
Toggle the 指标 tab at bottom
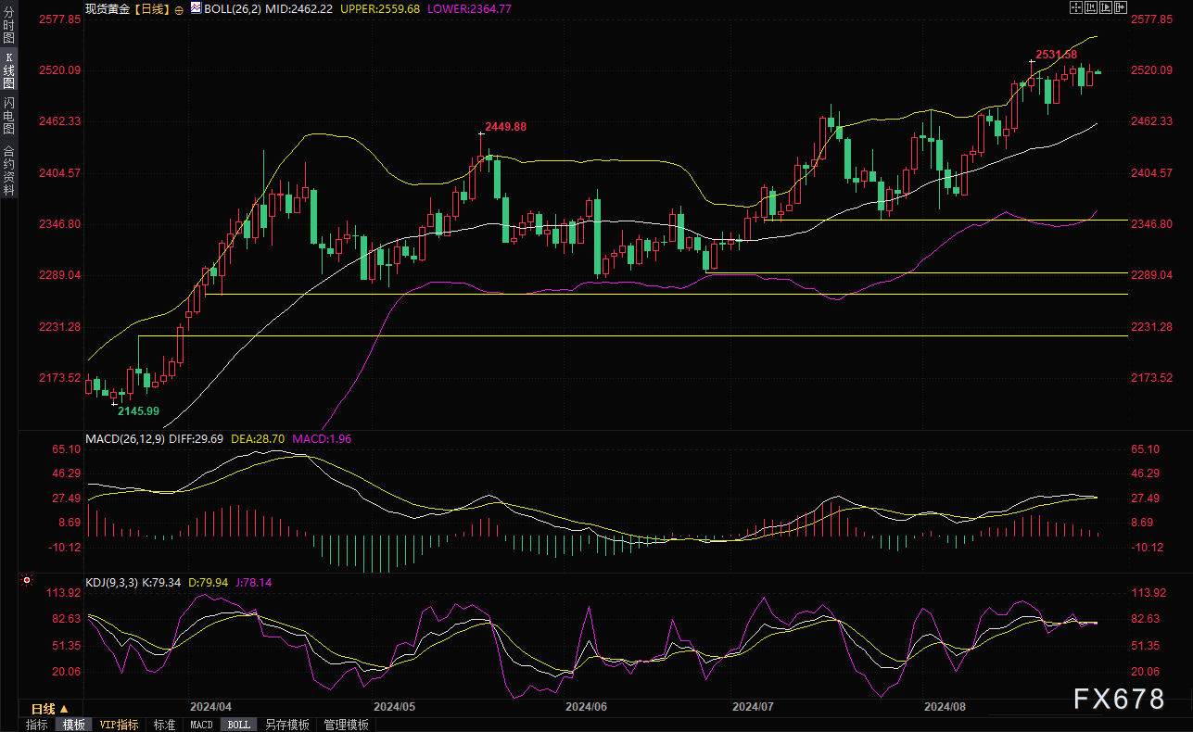(x=37, y=725)
